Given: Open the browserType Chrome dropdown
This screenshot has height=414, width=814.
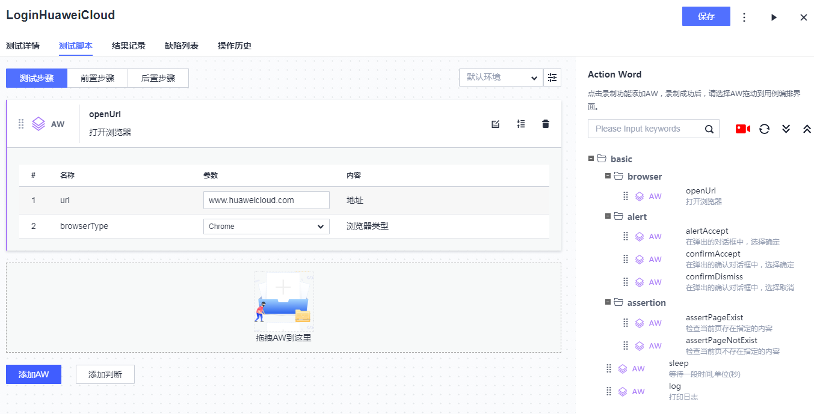Looking at the screenshot, I should (x=267, y=227).
